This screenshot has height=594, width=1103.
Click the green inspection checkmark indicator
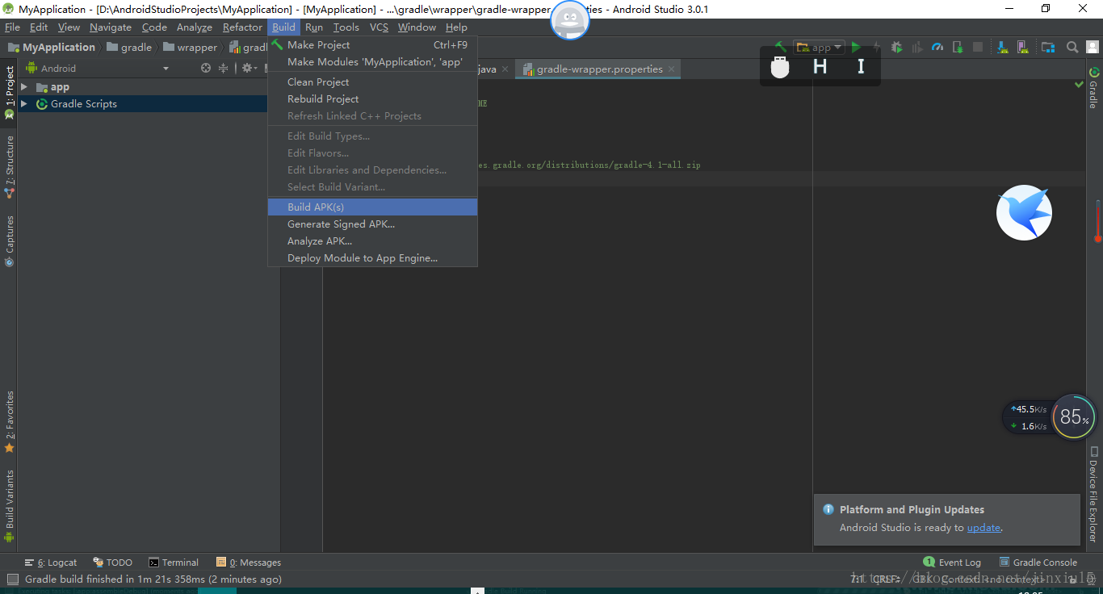point(1080,84)
